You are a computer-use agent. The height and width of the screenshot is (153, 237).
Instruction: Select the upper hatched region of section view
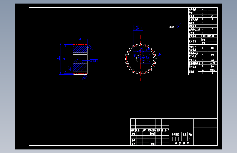tap(80, 49)
